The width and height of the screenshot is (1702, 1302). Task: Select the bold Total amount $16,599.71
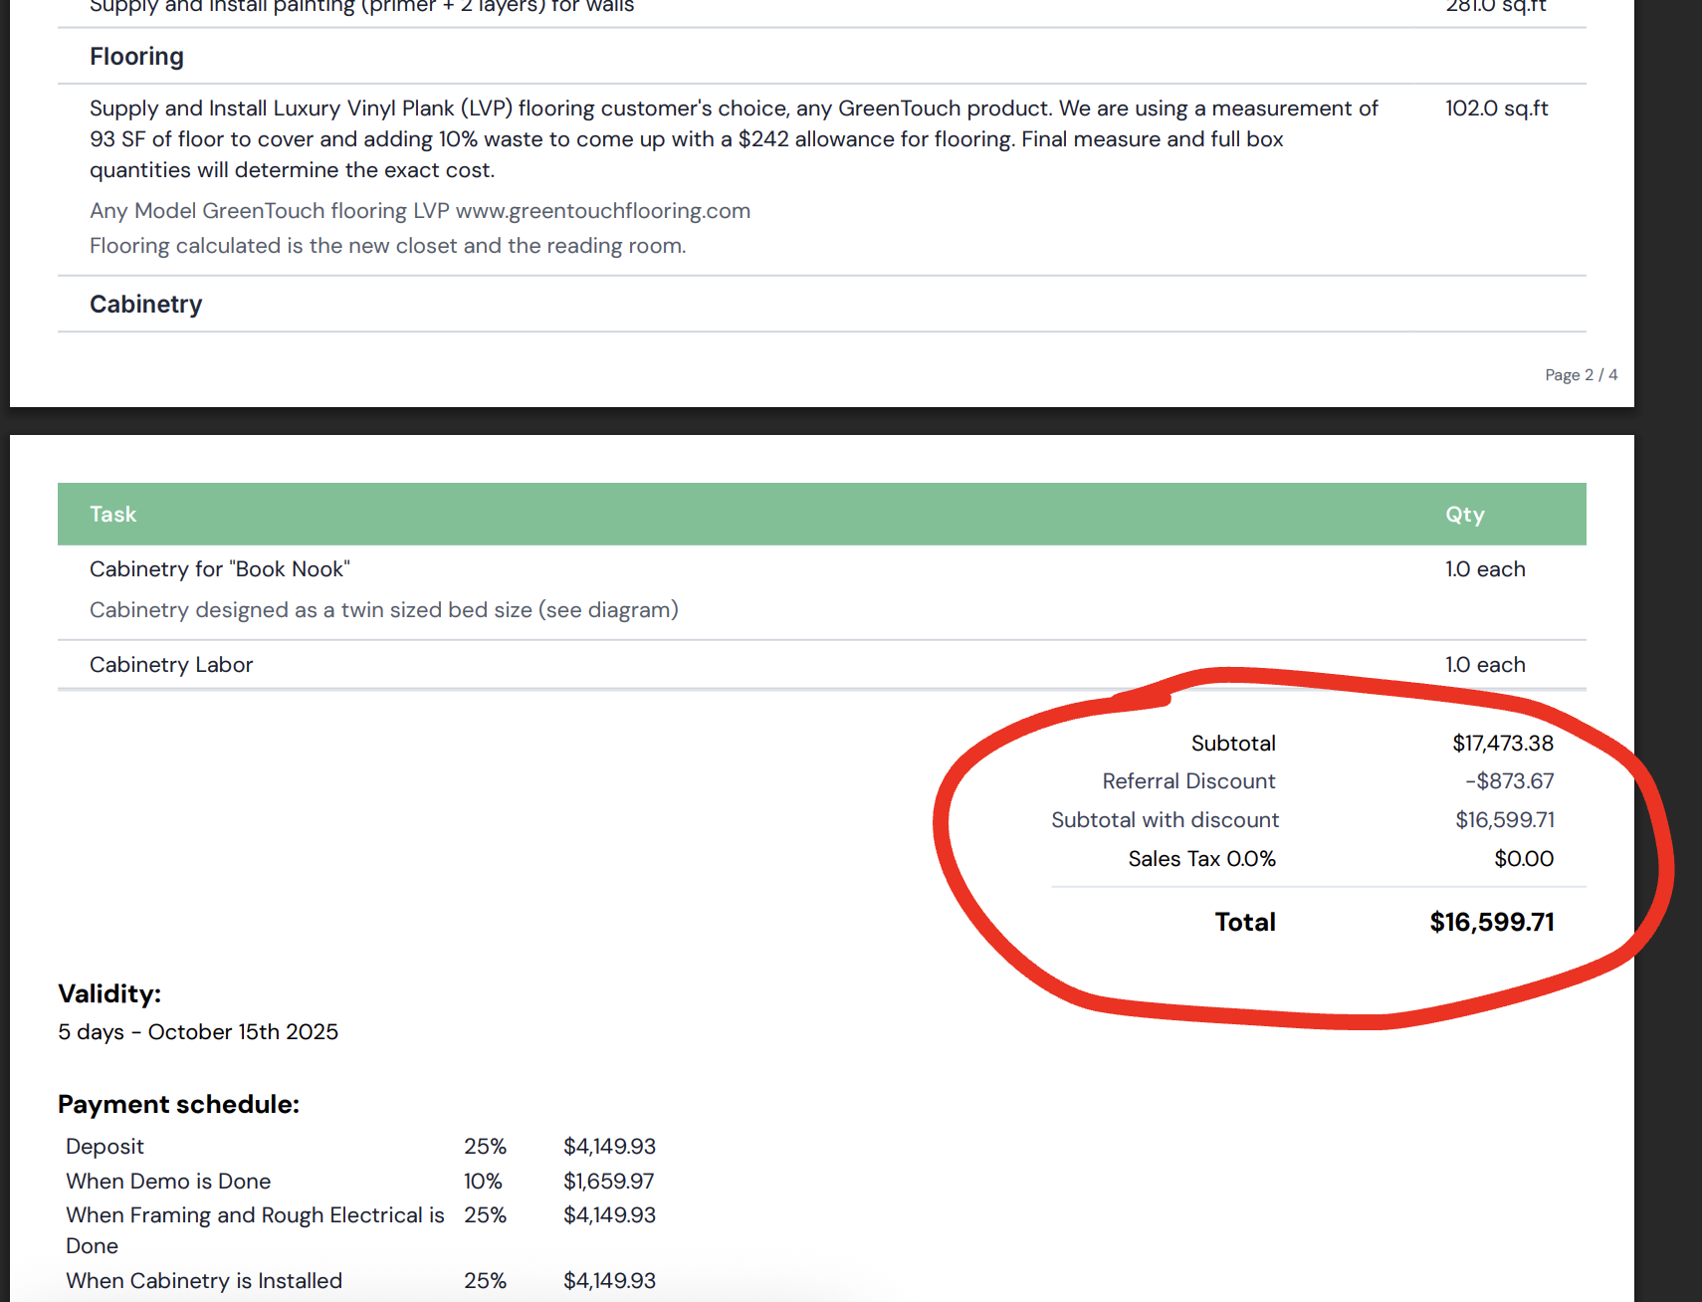coord(1492,923)
